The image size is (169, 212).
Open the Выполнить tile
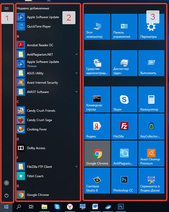[x=151, y=63]
